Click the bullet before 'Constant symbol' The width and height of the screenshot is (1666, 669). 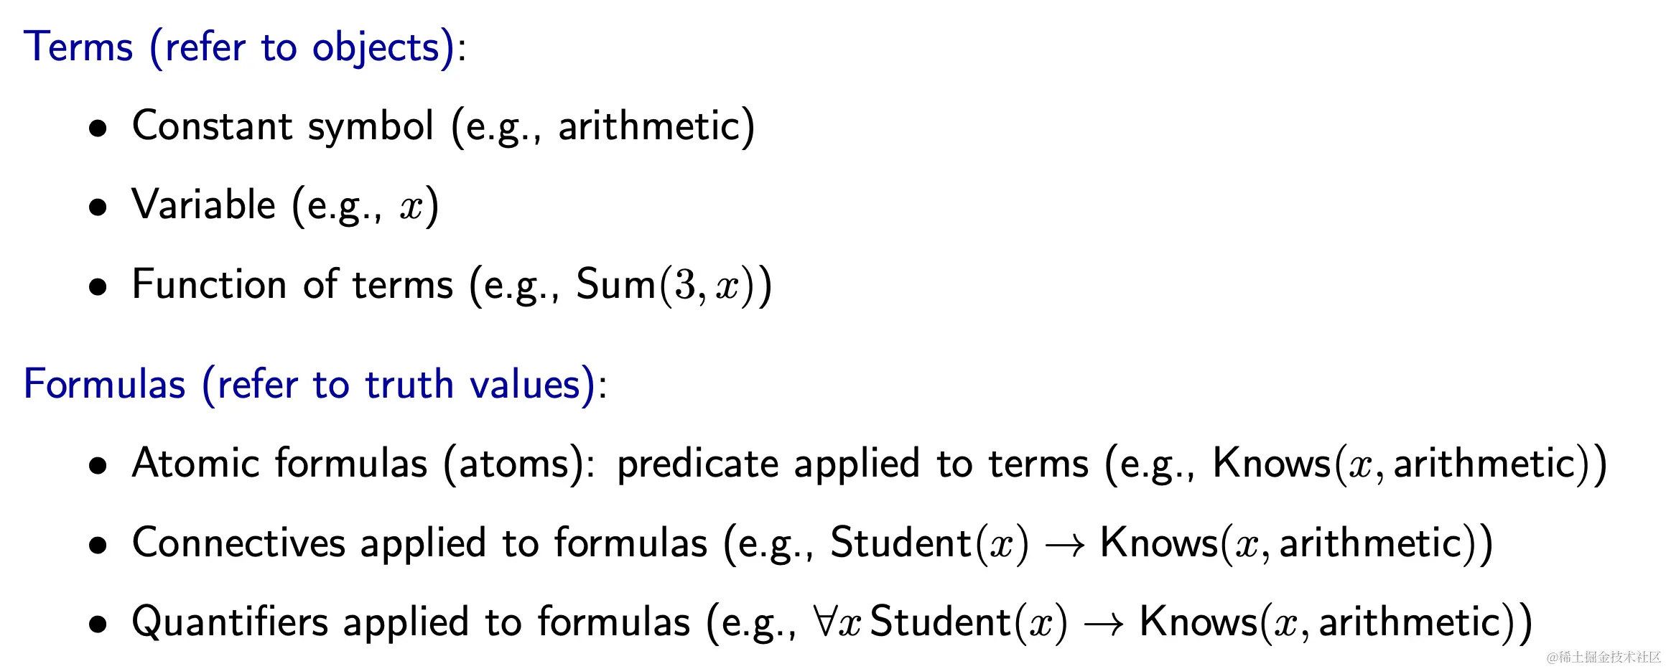click(x=98, y=129)
